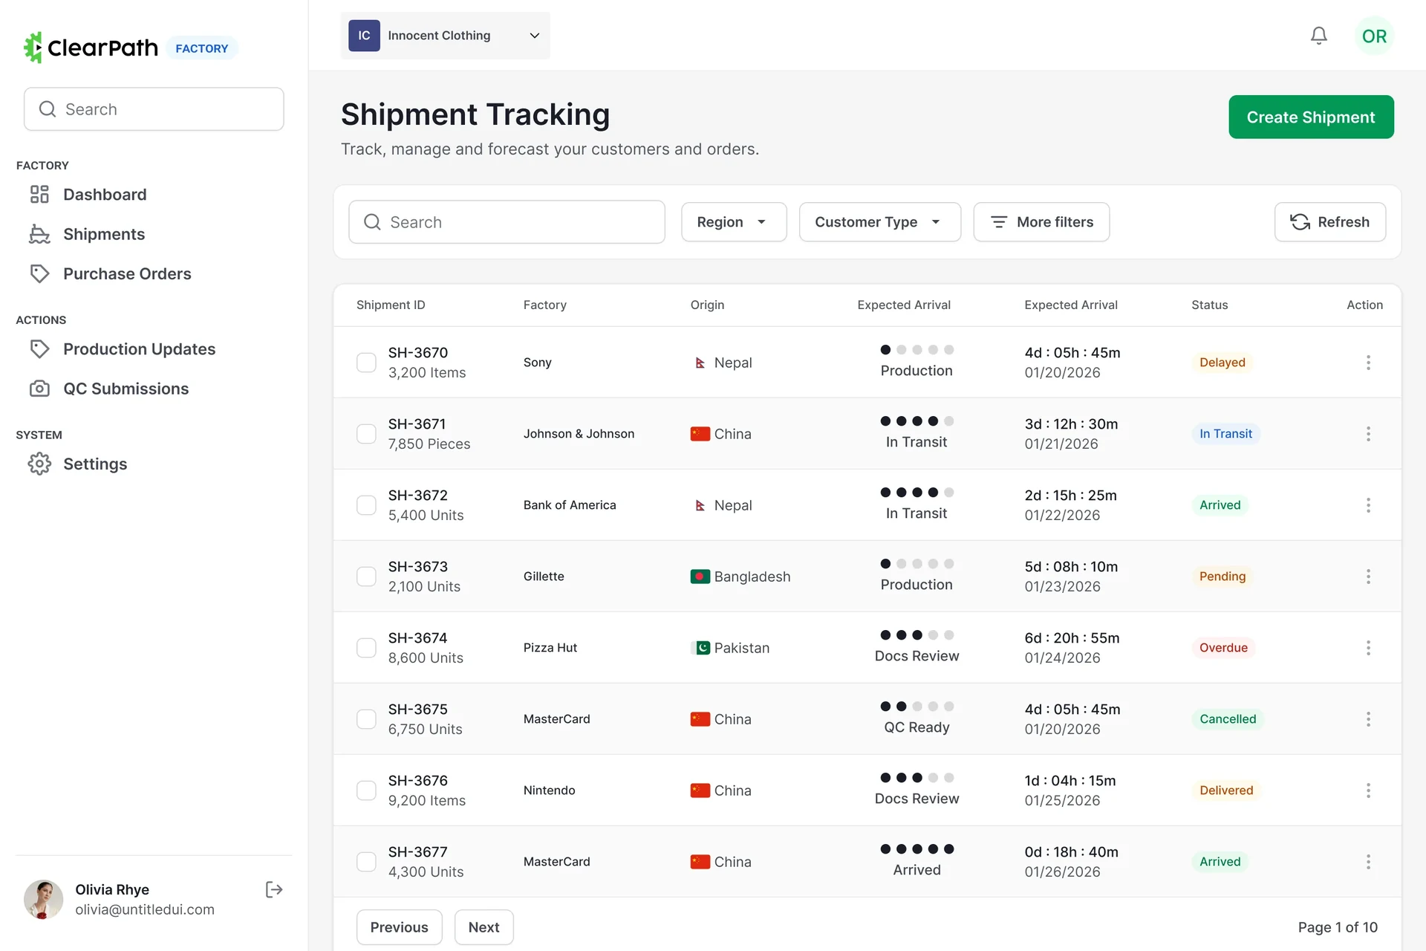Click Johnson & Johnson factory cell
Image resolution: width=1426 pixels, height=951 pixels.
tap(579, 434)
